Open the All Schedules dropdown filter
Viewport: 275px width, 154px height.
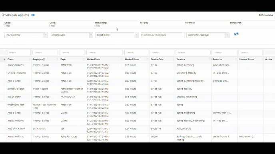point(72,35)
